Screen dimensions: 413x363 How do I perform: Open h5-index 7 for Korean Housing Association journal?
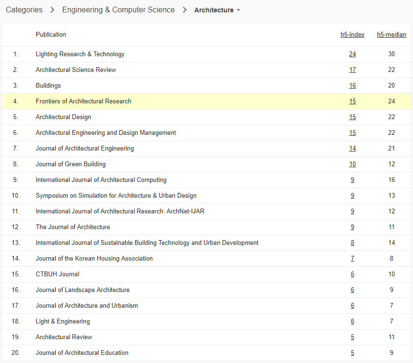pos(353,258)
